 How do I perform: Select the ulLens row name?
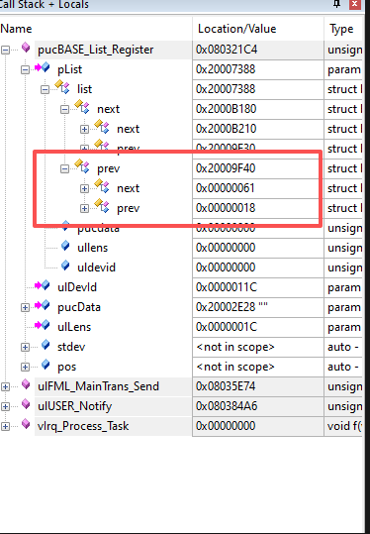pos(74,327)
